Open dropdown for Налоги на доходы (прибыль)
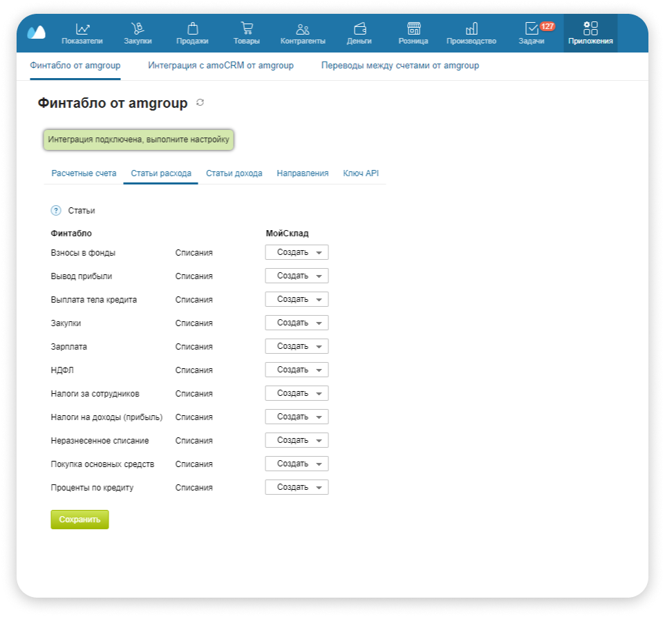The image size is (665, 617). [x=297, y=417]
